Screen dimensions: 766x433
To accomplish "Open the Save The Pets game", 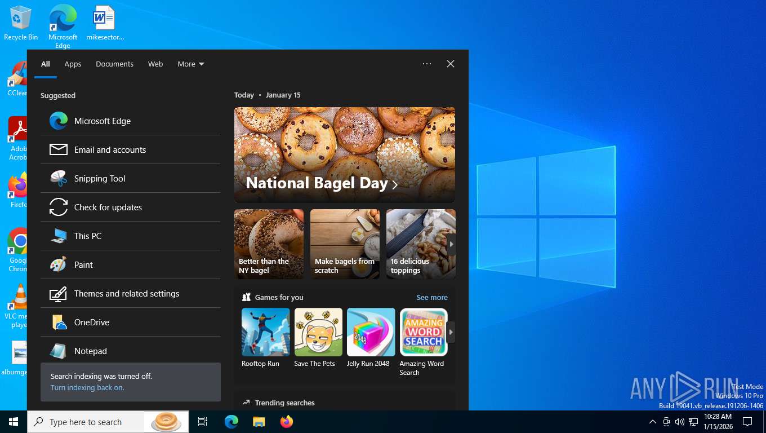I will point(318,338).
